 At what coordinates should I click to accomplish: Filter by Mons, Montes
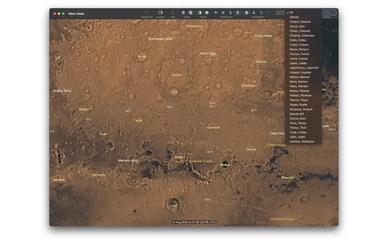[304, 81]
